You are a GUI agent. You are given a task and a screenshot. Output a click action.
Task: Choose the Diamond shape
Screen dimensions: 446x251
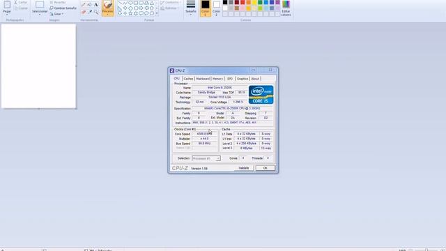coord(125,8)
